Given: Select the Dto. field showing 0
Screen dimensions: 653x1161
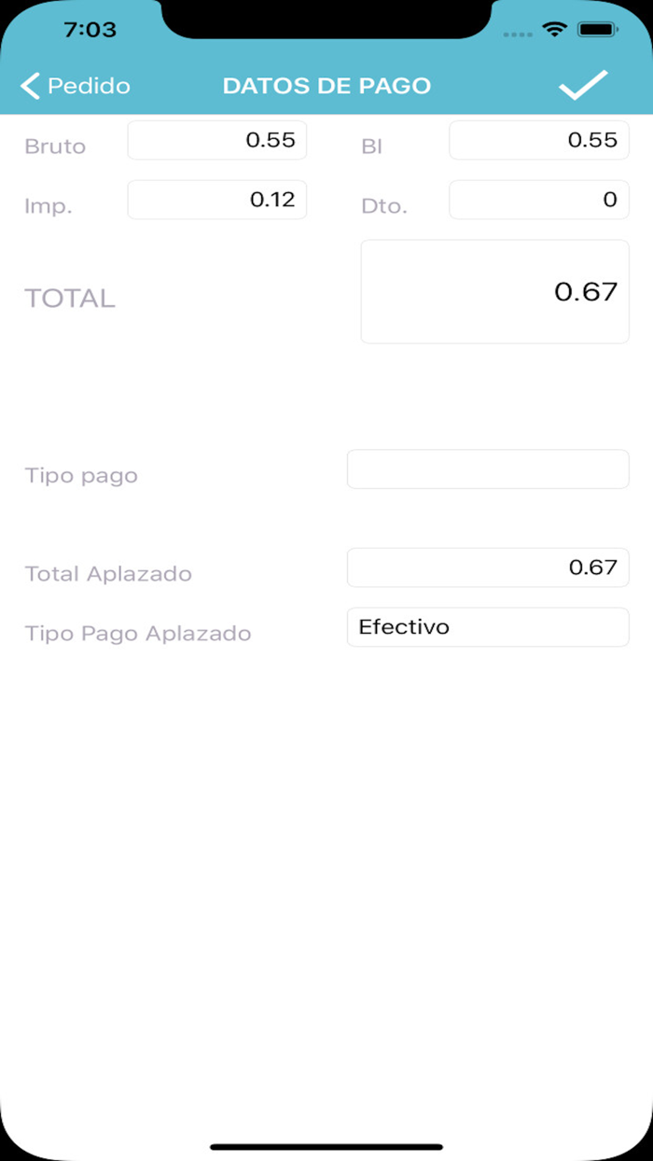Looking at the screenshot, I should pyautogui.click(x=538, y=200).
